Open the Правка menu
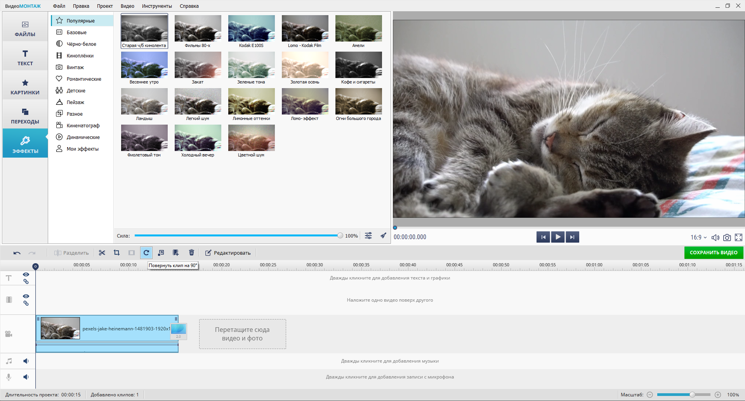Image resolution: width=745 pixels, height=401 pixels. tap(81, 6)
